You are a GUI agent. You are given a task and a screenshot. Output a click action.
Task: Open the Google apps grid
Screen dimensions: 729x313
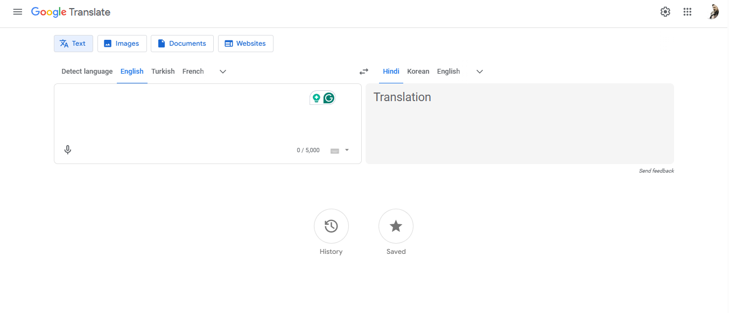688,12
